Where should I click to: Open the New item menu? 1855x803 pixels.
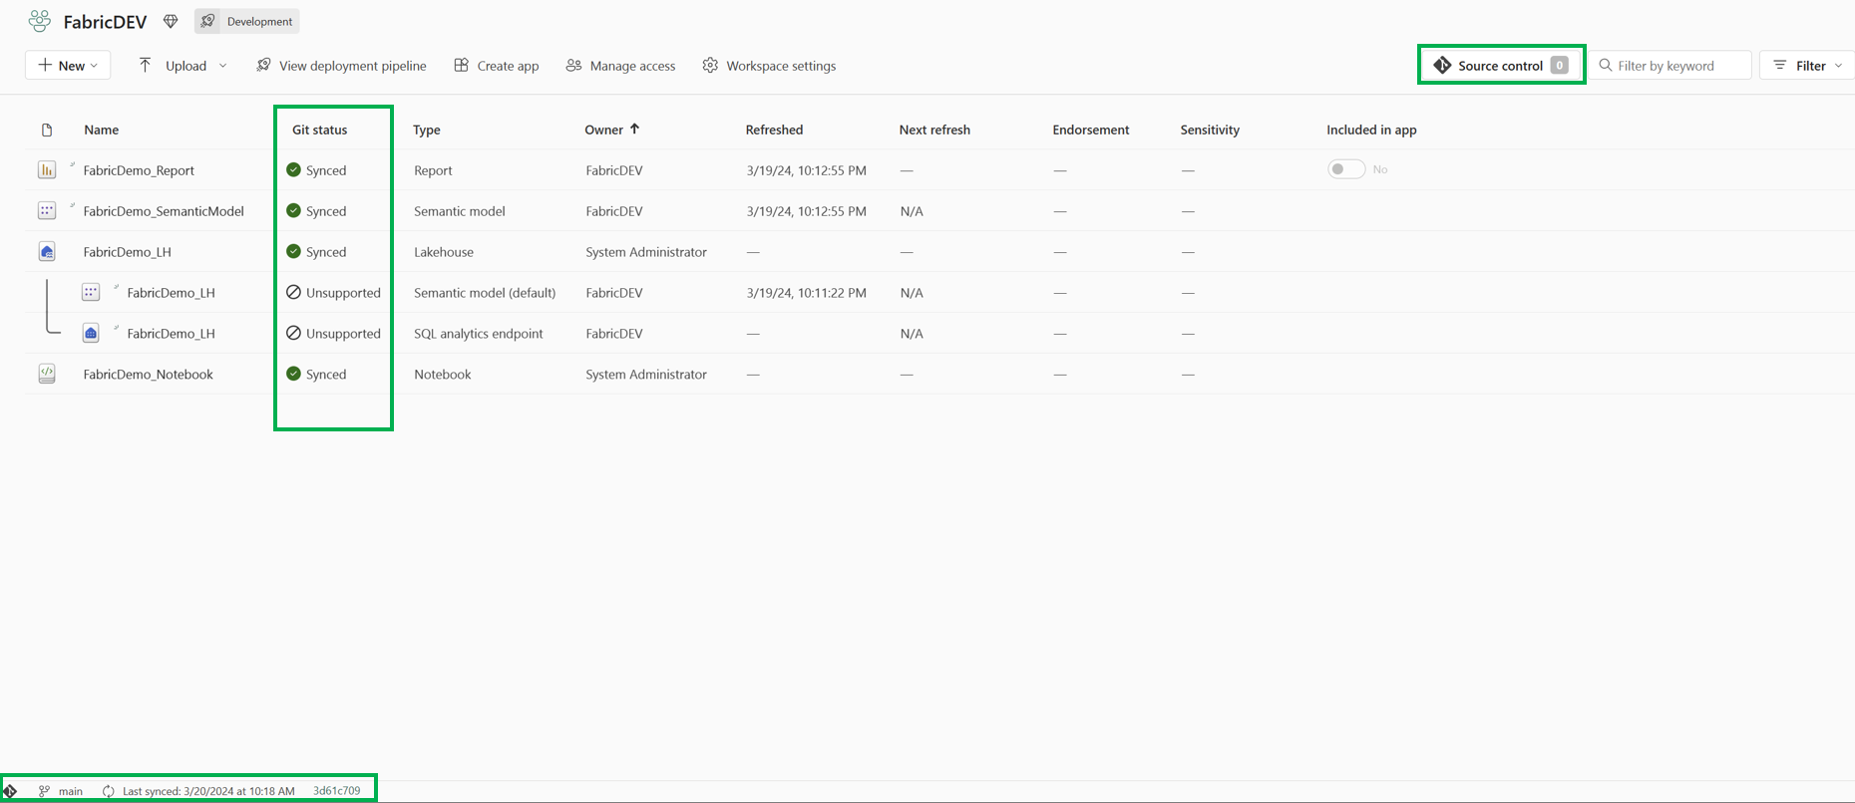click(68, 66)
